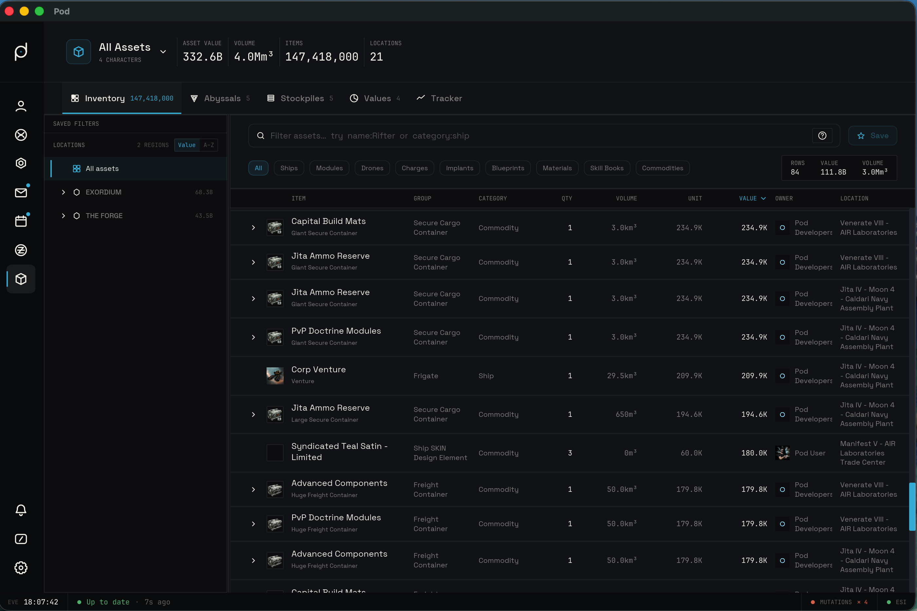
Task: Click the Pod logo in sidebar
Action: point(21,51)
